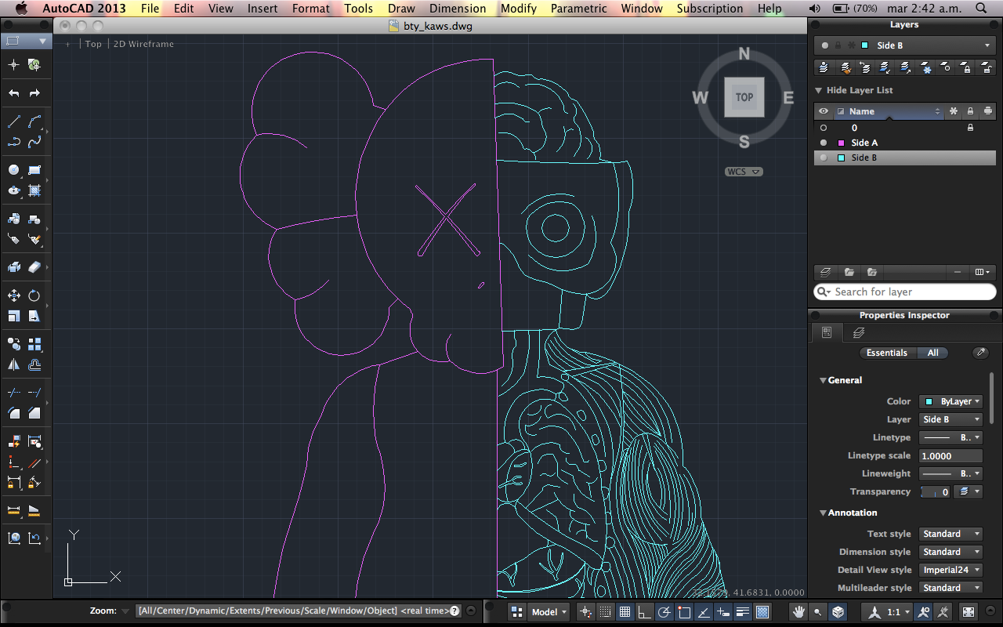This screenshot has height=627, width=1003.
Task: Click the Search for layer field
Action: (905, 292)
